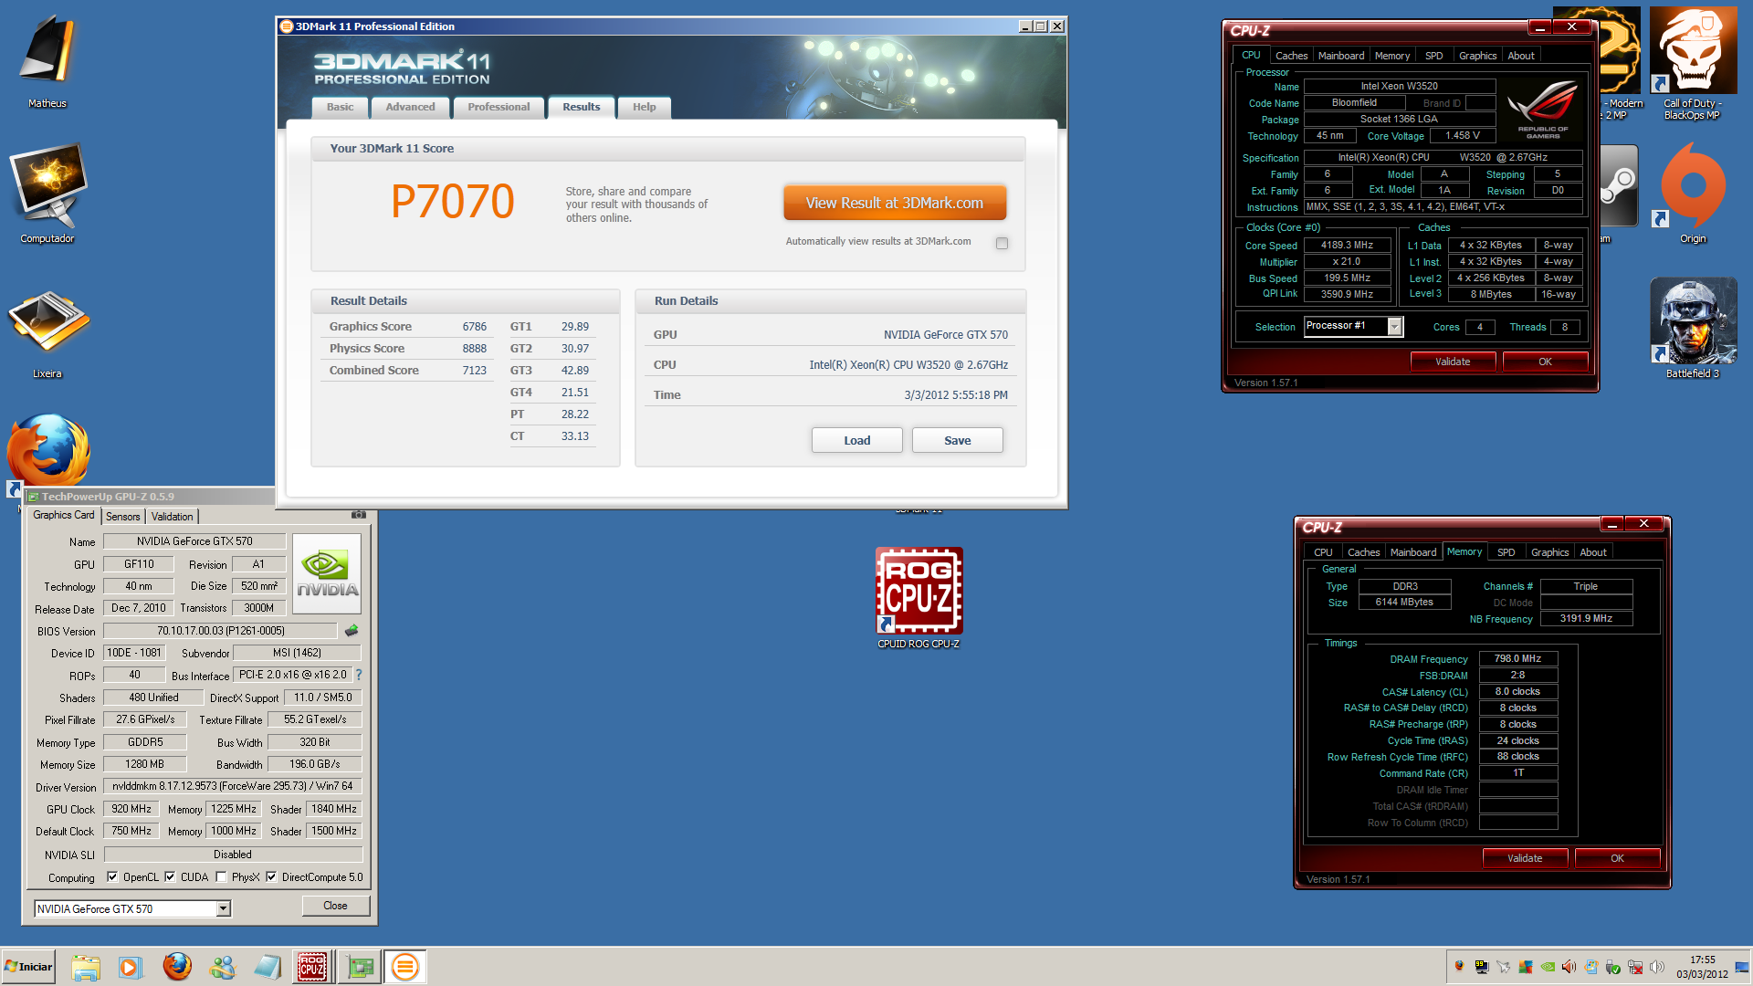Viewport: 1753px width, 986px height.
Task: Click Validate in the upper CPU-Z window
Action: point(1453,362)
